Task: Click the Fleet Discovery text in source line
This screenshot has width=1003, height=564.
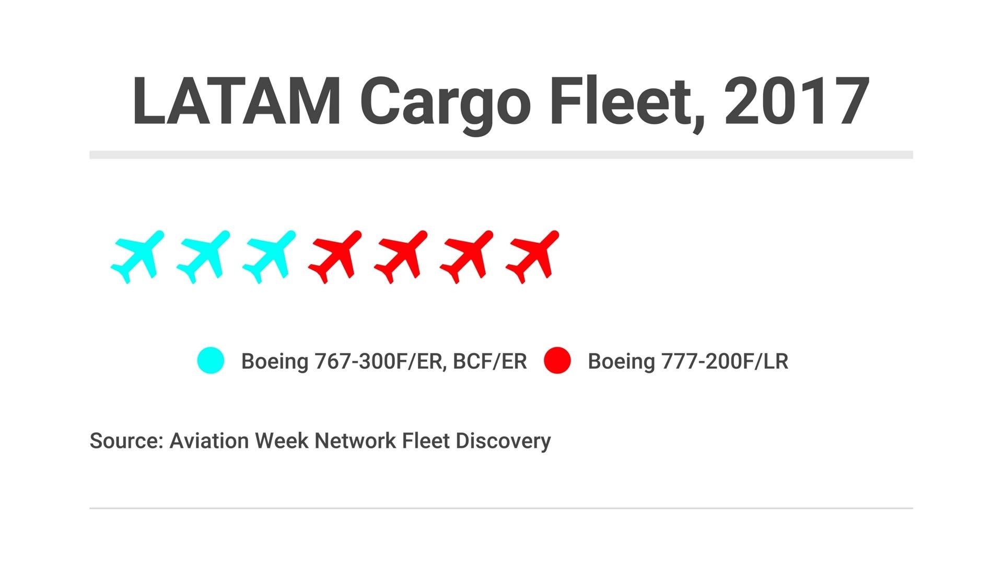Action: [x=476, y=441]
